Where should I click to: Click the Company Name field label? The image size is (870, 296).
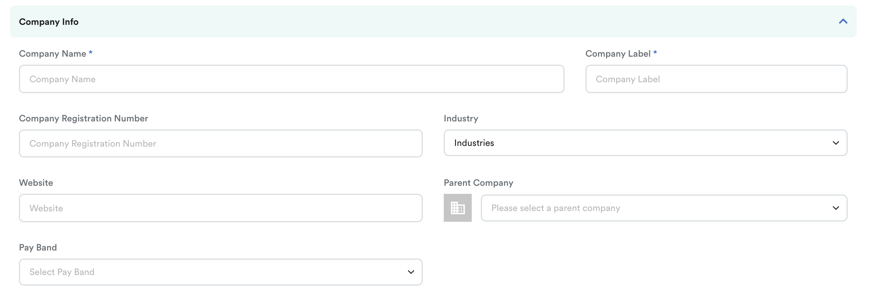(52, 54)
